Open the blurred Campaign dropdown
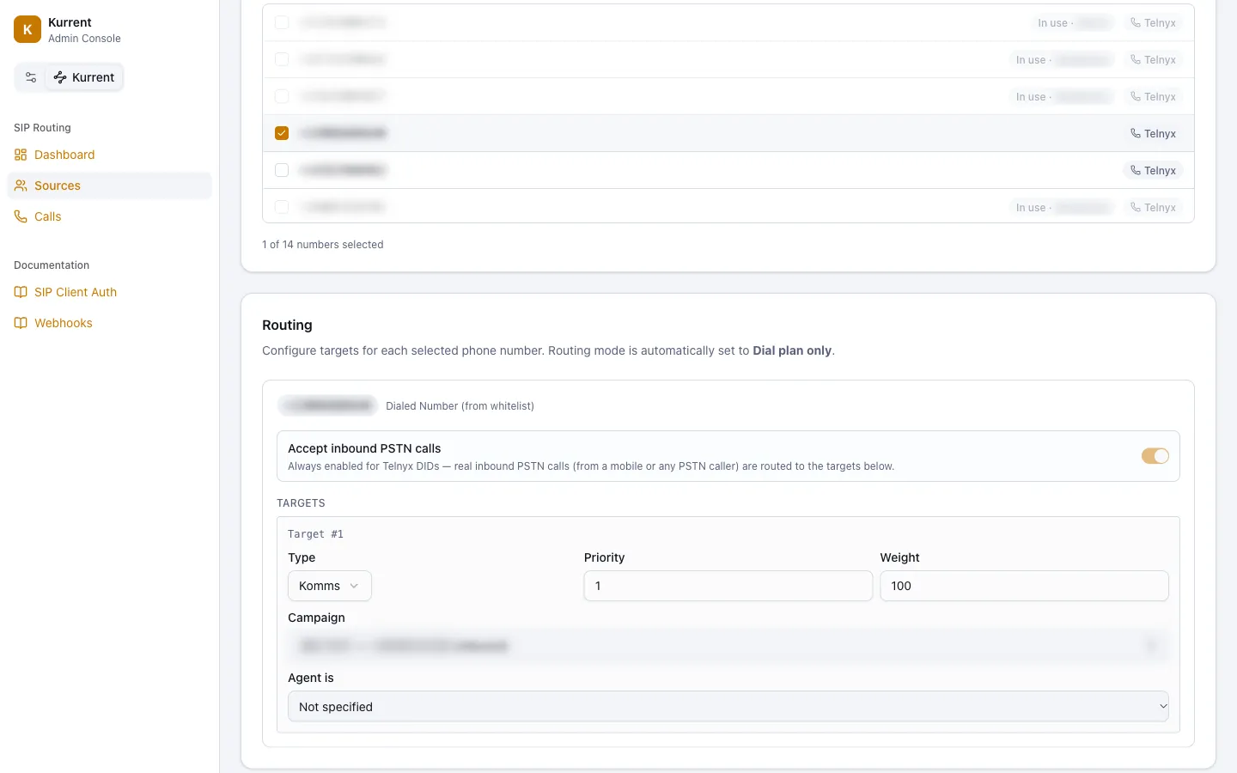 pyautogui.click(x=728, y=646)
